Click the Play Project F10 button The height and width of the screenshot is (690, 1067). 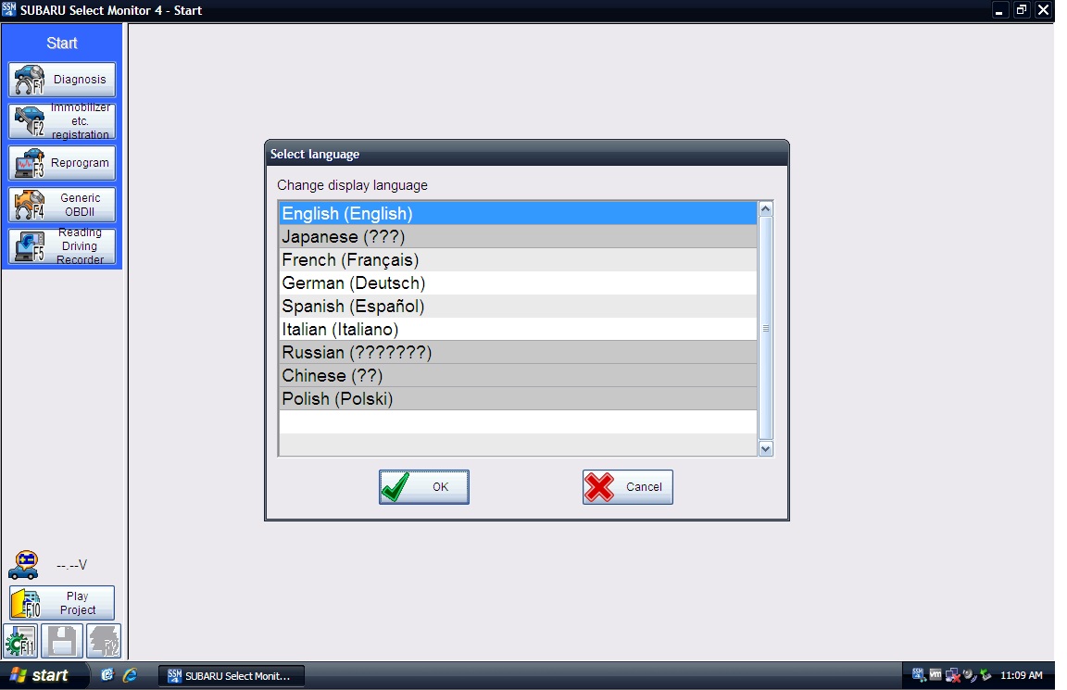coord(62,603)
